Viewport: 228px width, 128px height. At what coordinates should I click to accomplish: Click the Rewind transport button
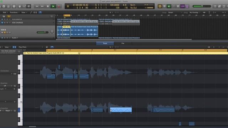[37, 6]
